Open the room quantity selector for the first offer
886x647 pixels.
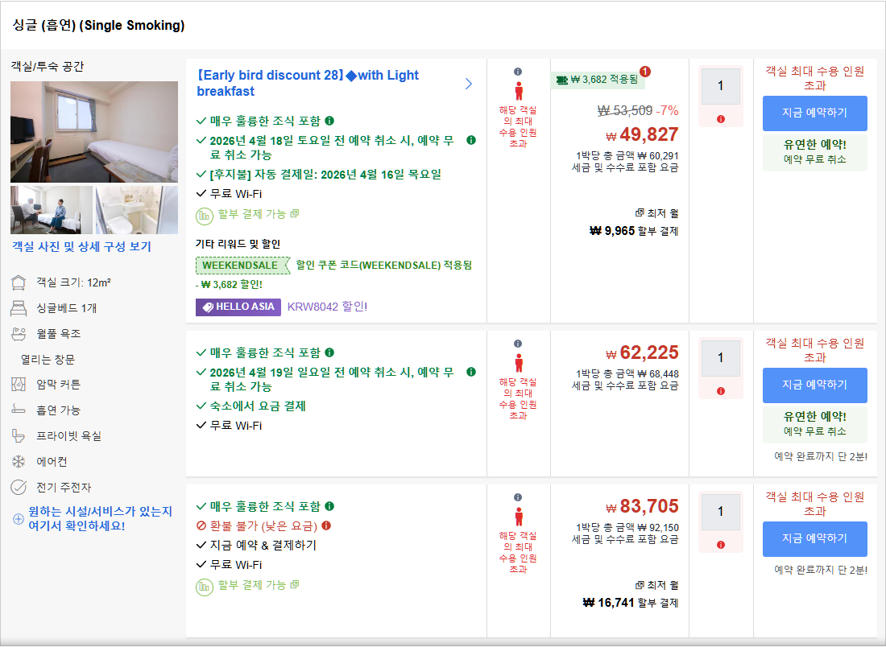[x=720, y=85]
